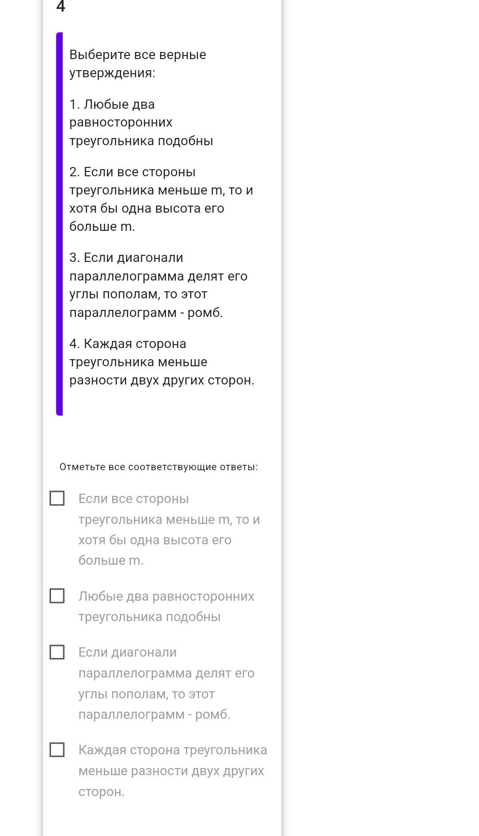Enable the checkbox for the rhombus diagonals statement

tap(57, 652)
